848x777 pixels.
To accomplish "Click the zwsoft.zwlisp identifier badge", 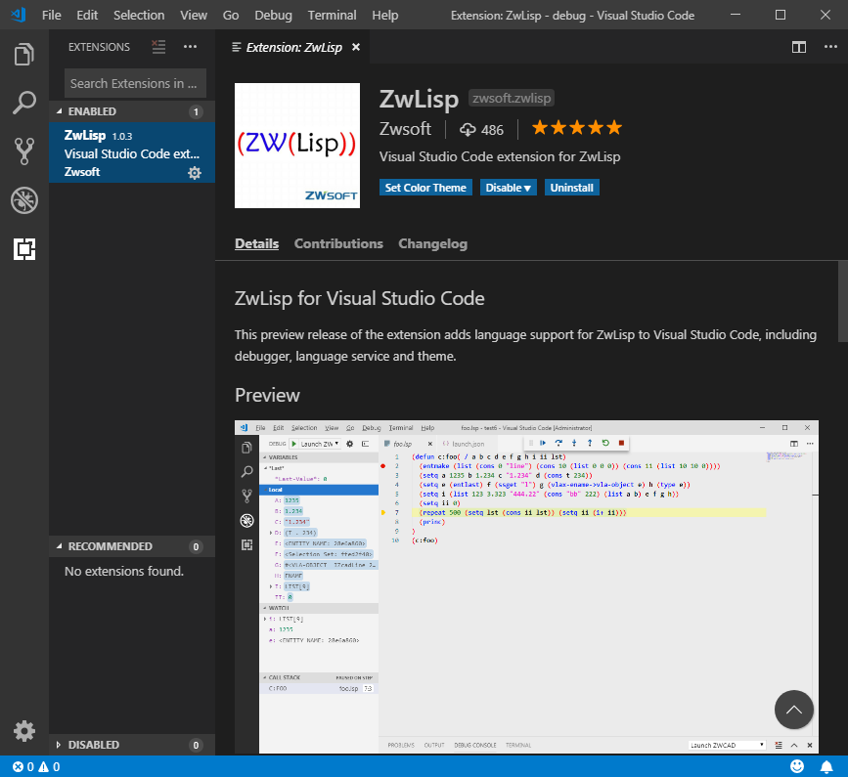I will [512, 98].
